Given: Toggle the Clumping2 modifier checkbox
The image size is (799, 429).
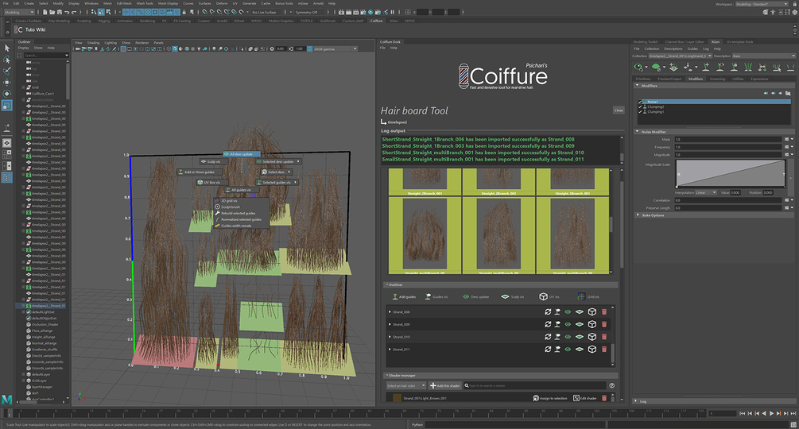Looking at the screenshot, I should point(640,107).
